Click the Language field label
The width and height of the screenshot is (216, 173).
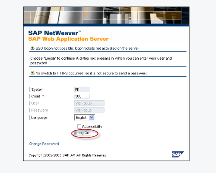tap(39, 118)
